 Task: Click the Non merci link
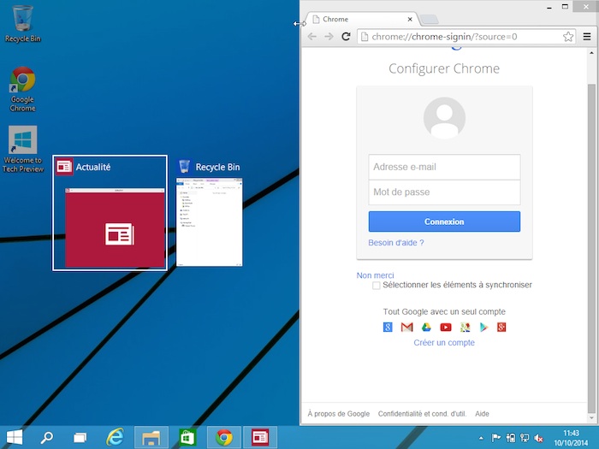click(x=375, y=275)
